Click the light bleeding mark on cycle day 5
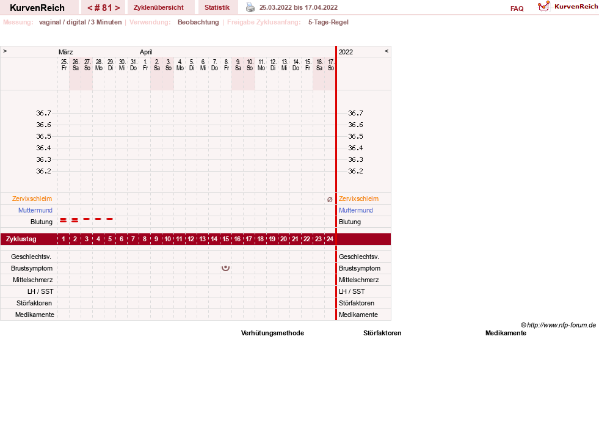 [110, 219]
